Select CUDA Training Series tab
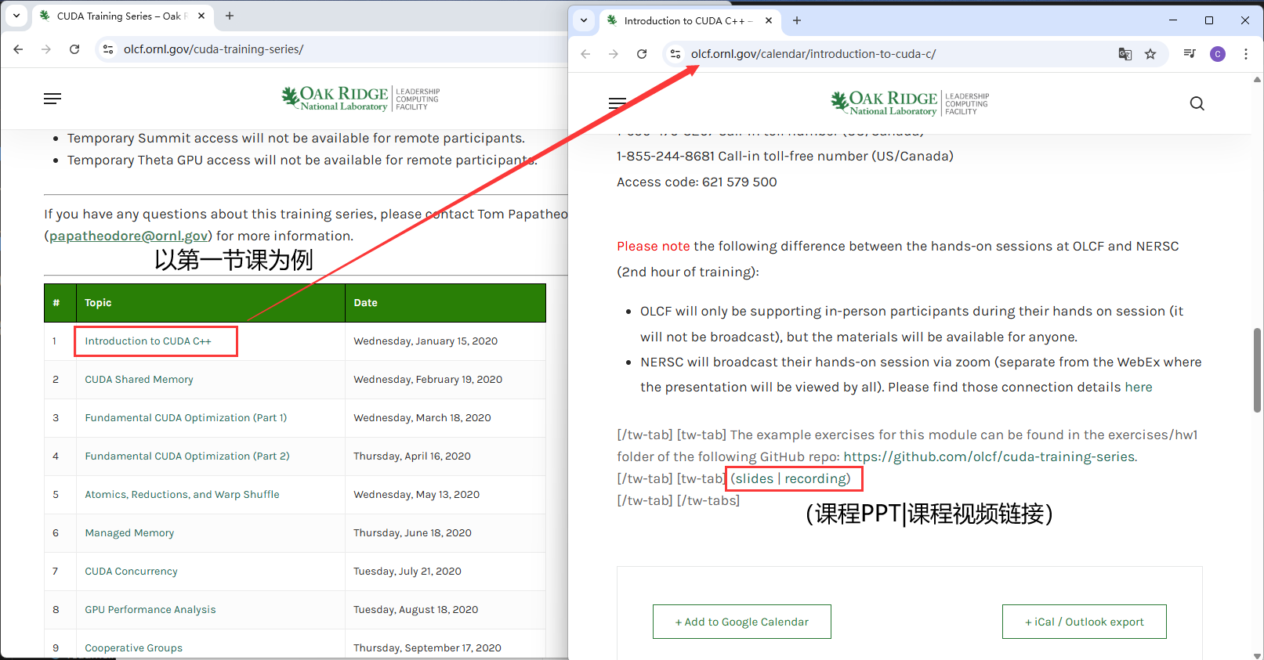The height and width of the screenshot is (660, 1264). [x=123, y=16]
